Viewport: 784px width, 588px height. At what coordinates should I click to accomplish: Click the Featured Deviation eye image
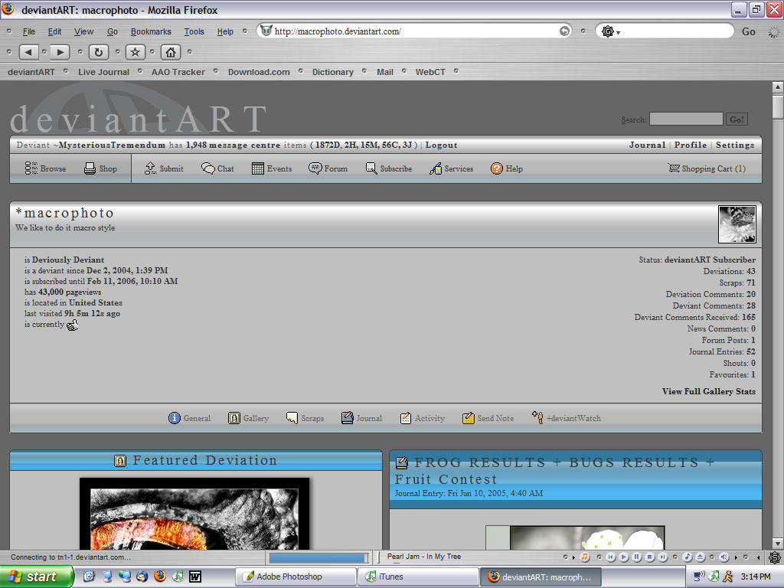point(194,514)
